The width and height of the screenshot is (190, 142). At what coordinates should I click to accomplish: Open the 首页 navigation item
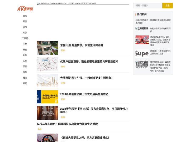(25, 16)
